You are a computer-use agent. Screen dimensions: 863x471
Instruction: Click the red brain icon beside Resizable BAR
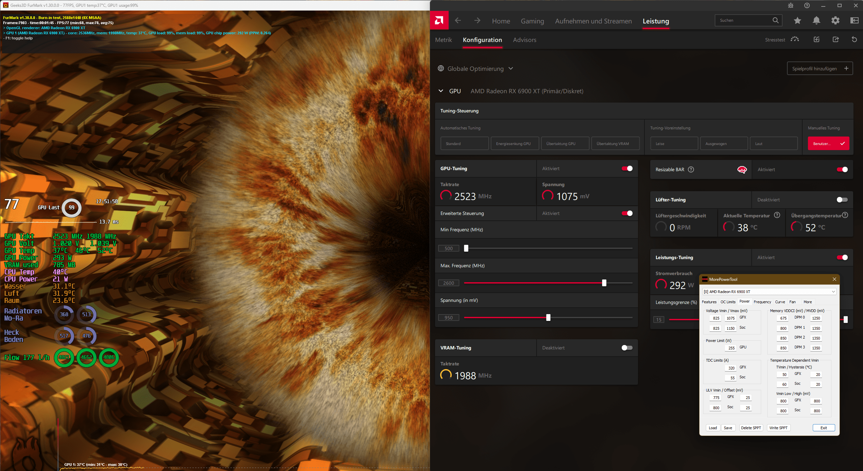[x=742, y=169]
